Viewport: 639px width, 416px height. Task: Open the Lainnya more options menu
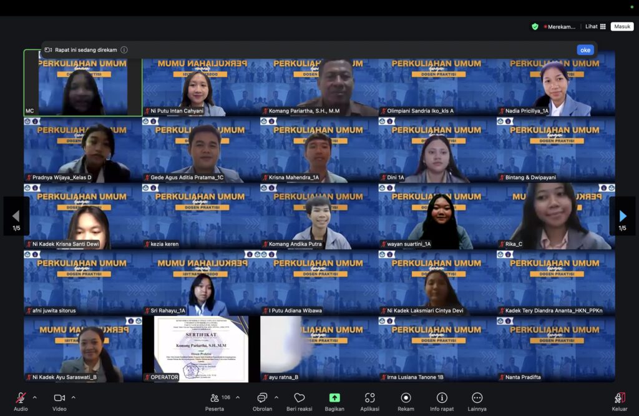click(477, 398)
